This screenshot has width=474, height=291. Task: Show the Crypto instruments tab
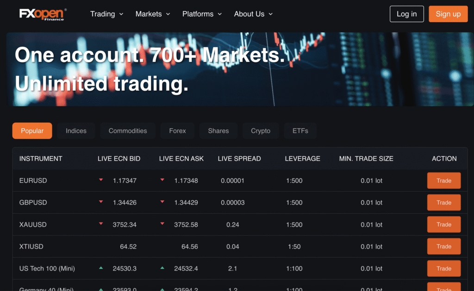tap(261, 131)
